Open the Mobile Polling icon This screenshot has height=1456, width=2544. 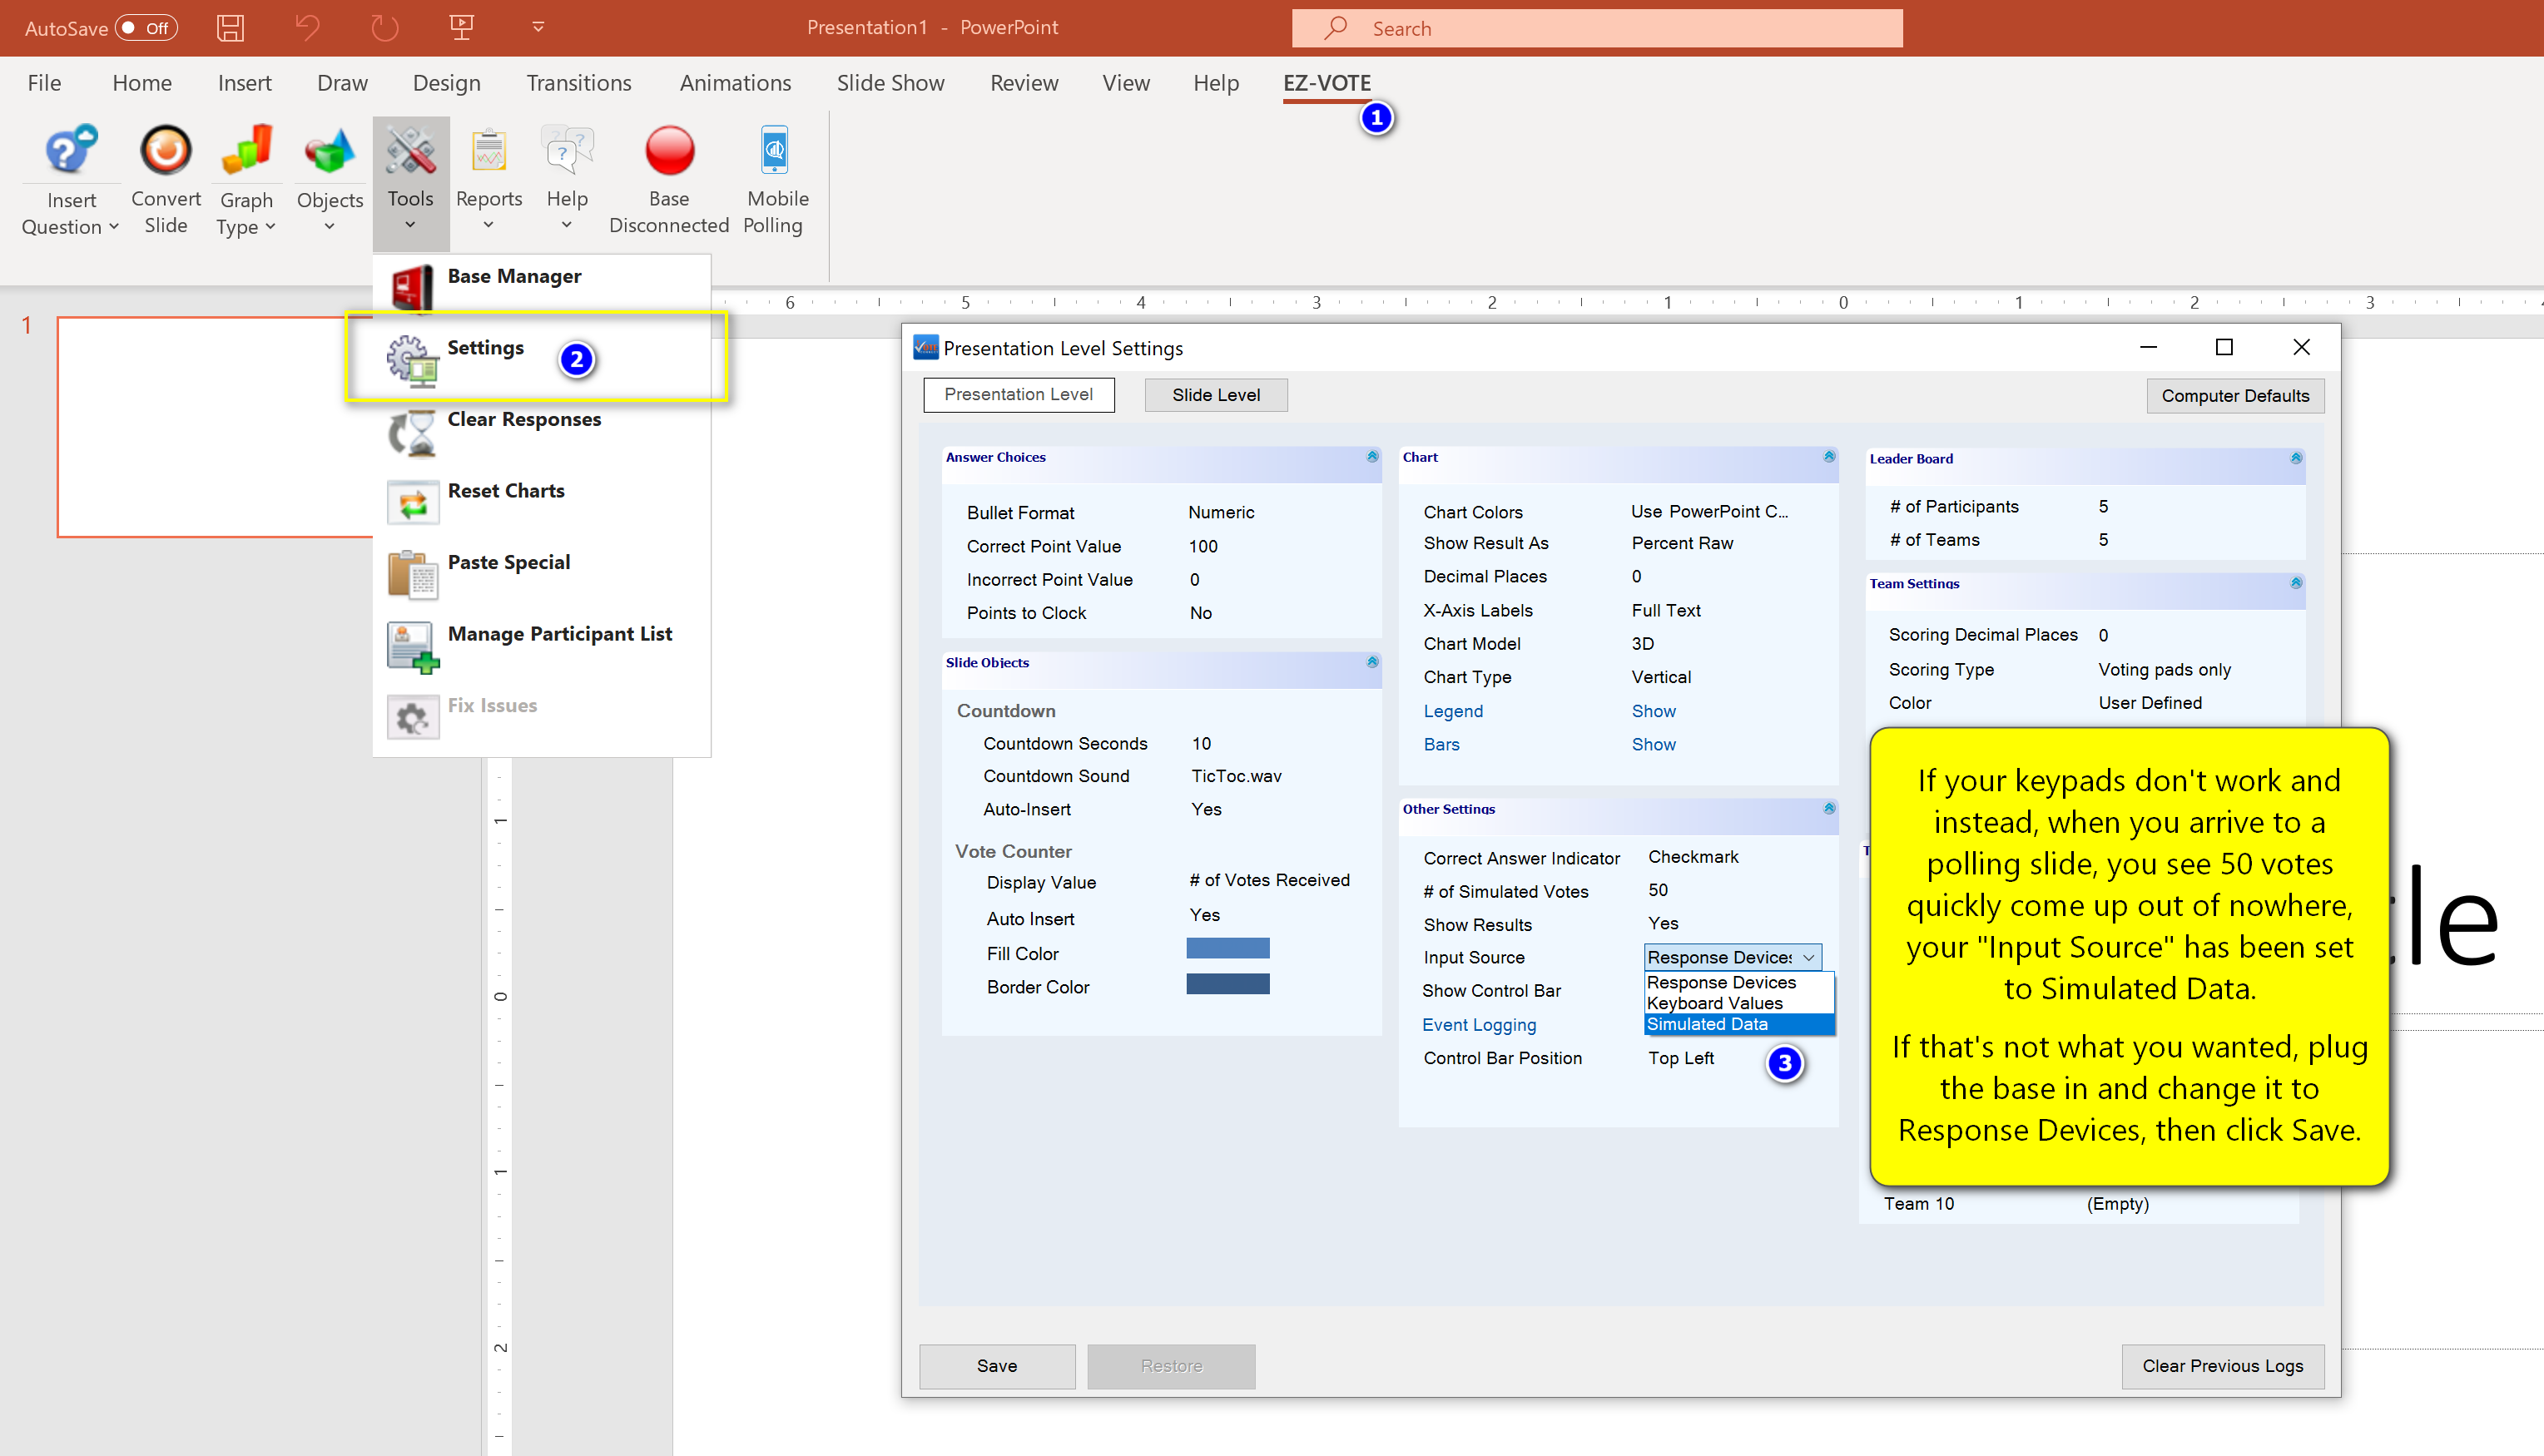point(774,150)
